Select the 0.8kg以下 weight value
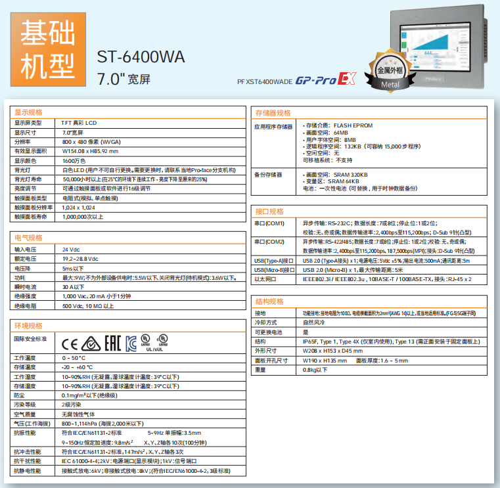Viewport: 500px width, 488px height. 315,370
